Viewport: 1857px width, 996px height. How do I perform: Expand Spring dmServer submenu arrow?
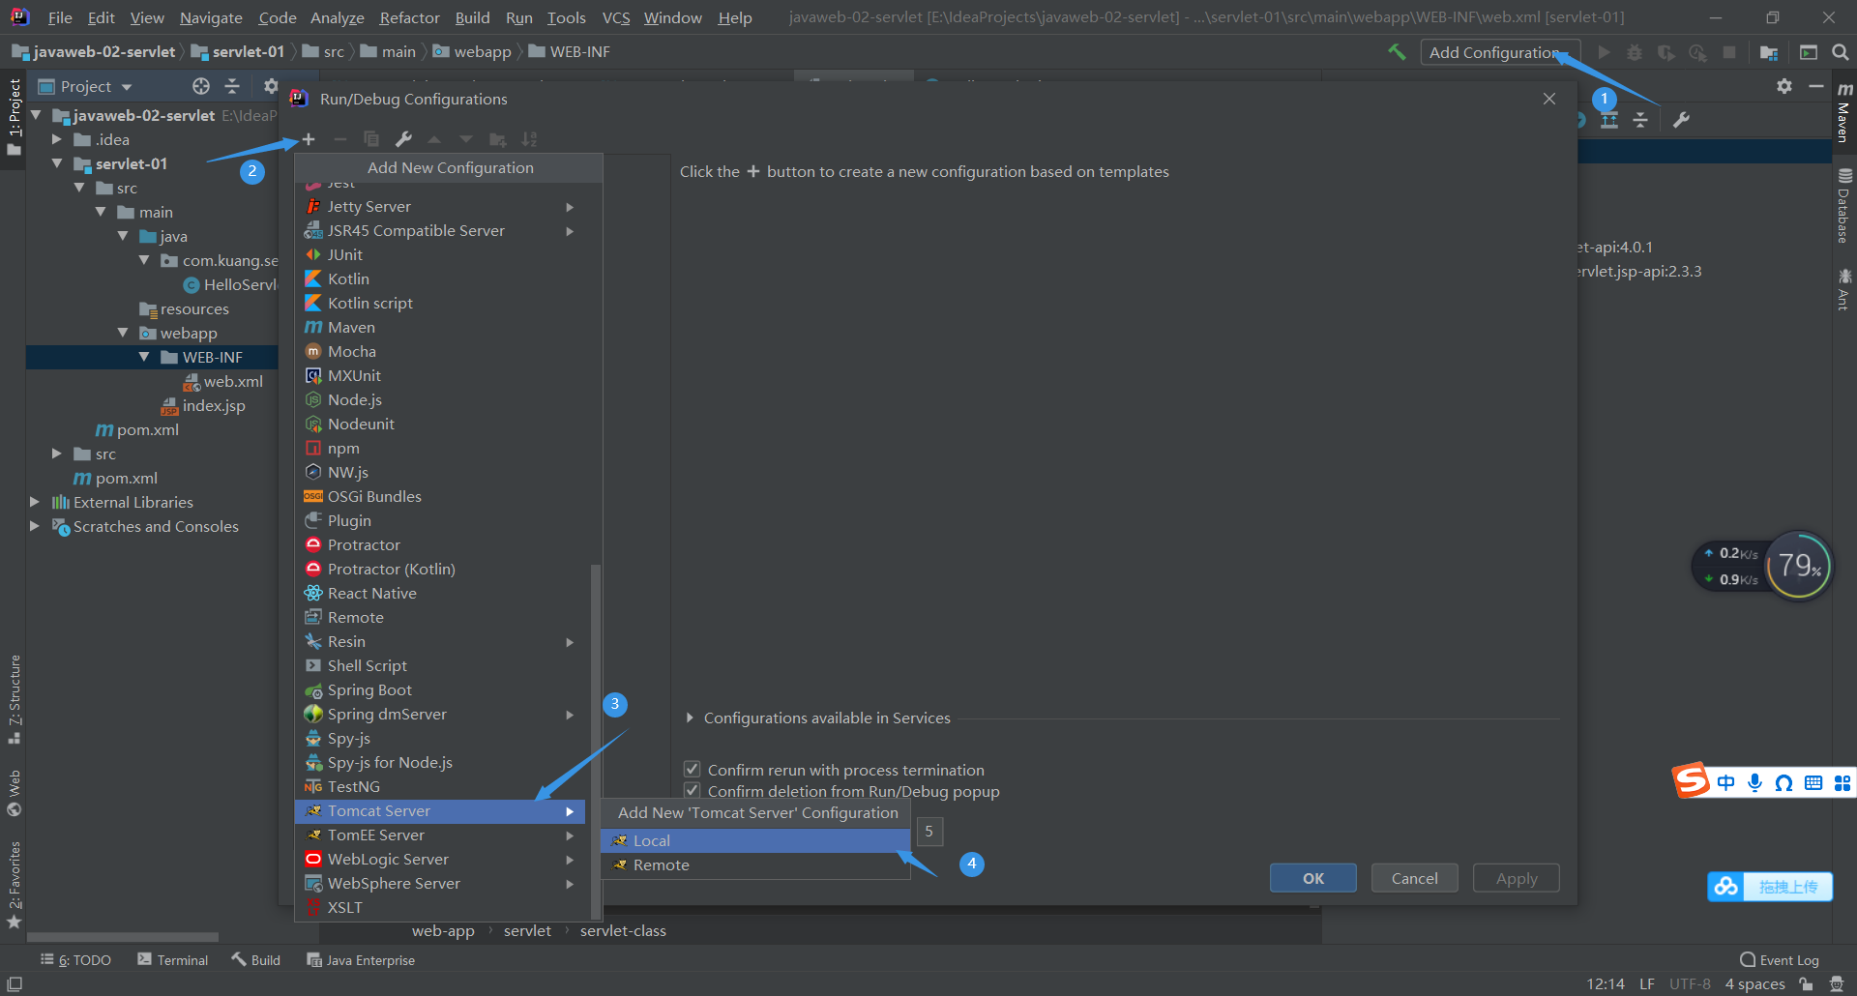(x=570, y=715)
